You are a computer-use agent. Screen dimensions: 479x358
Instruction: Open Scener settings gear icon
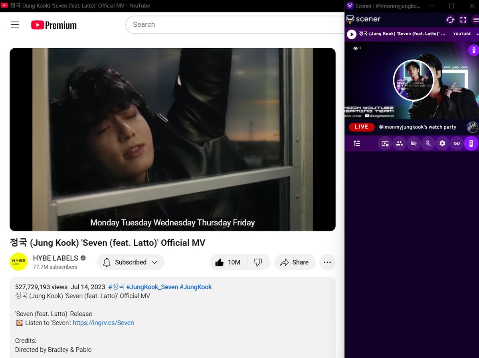point(442,143)
